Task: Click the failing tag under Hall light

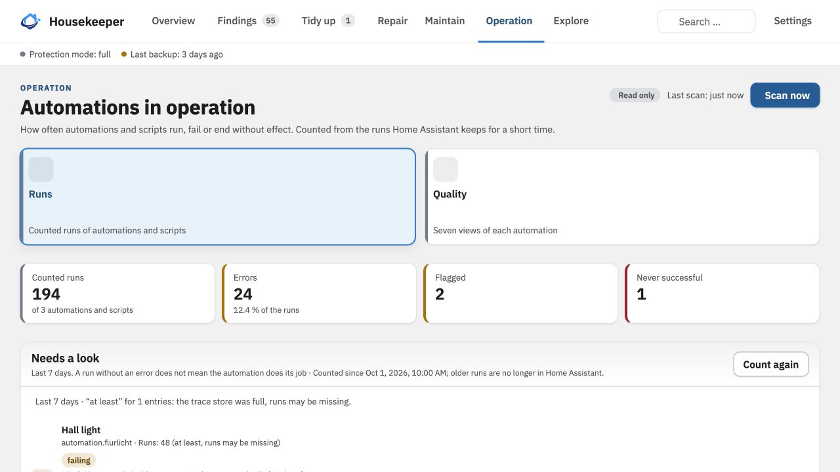Action: pos(79,460)
